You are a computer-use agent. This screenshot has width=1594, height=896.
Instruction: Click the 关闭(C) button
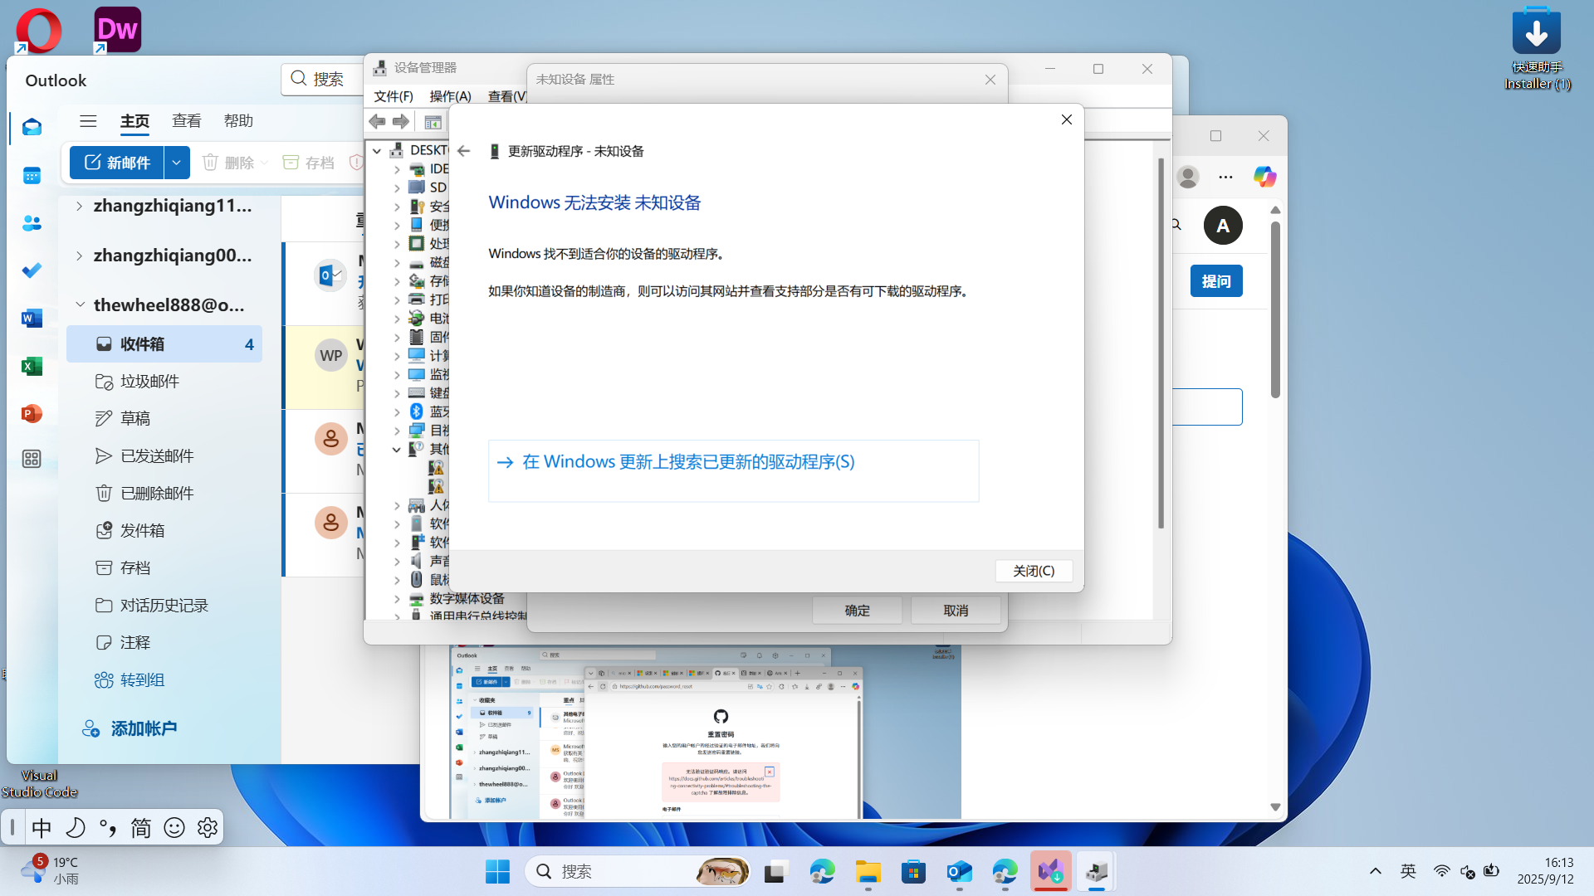(1034, 571)
